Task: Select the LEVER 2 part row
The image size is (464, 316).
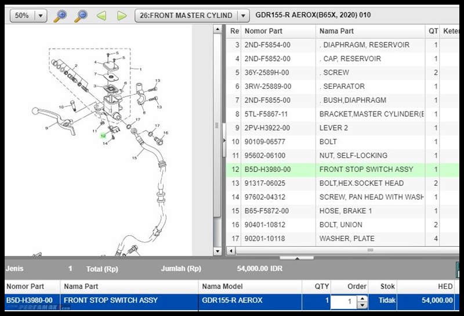Action: tap(343, 128)
